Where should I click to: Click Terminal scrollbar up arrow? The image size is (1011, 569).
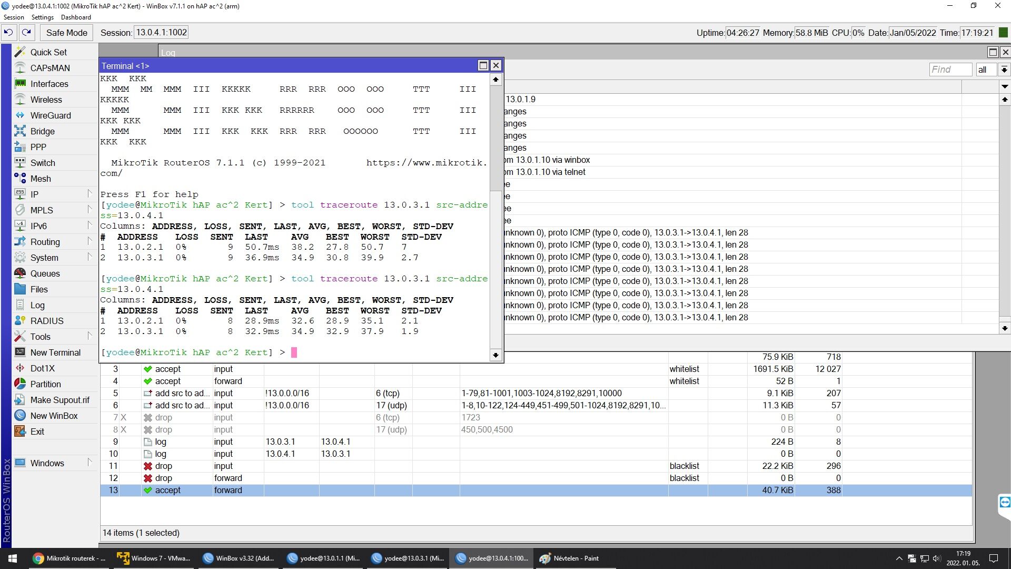tap(495, 80)
